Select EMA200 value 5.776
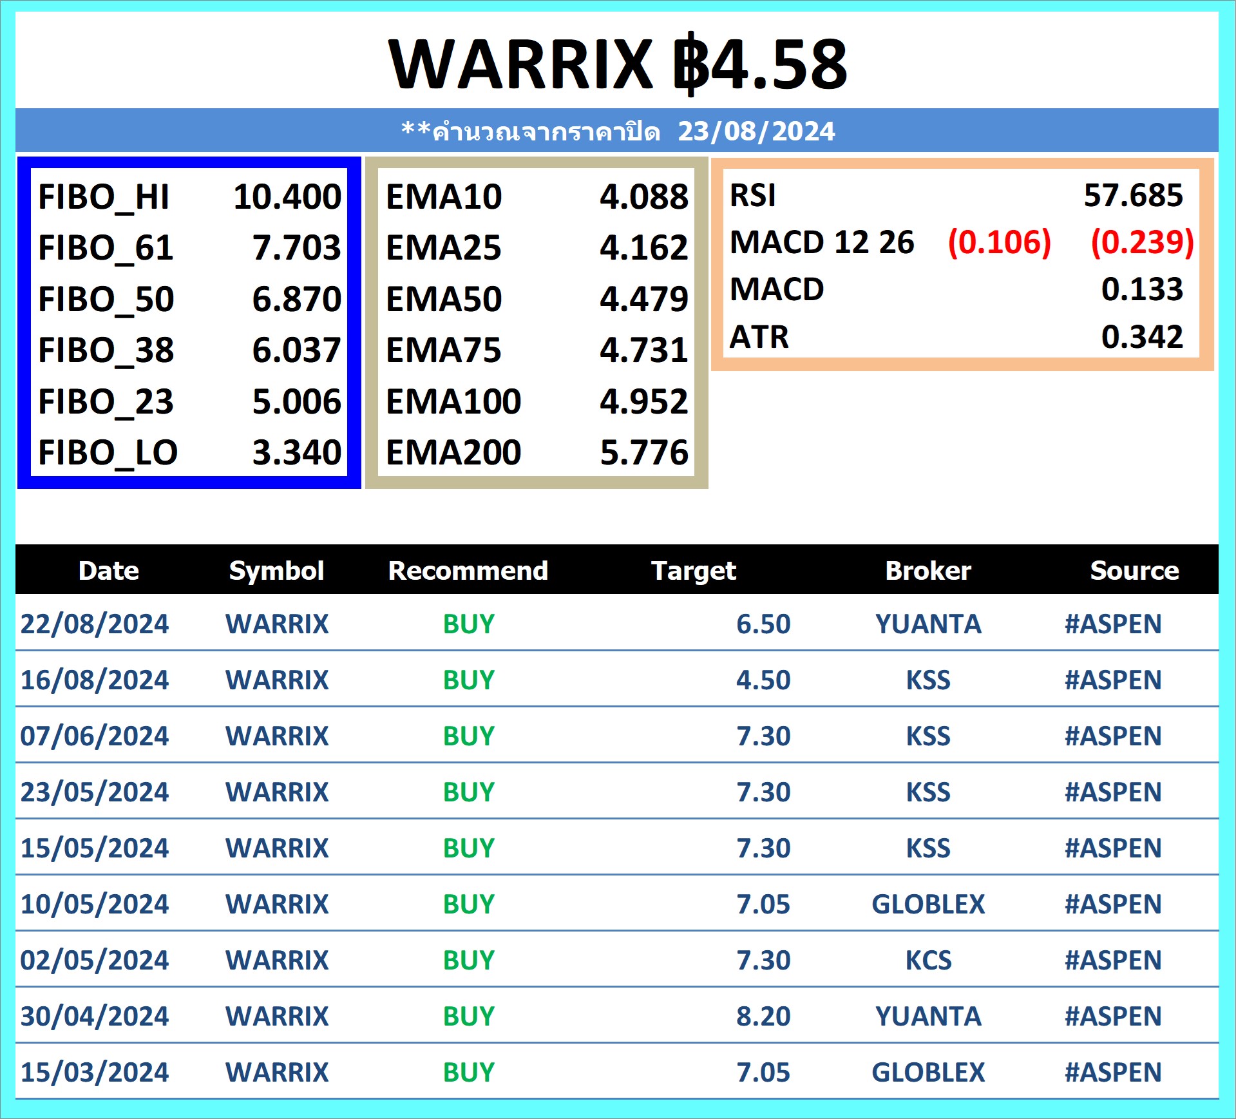 coord(644,453)
